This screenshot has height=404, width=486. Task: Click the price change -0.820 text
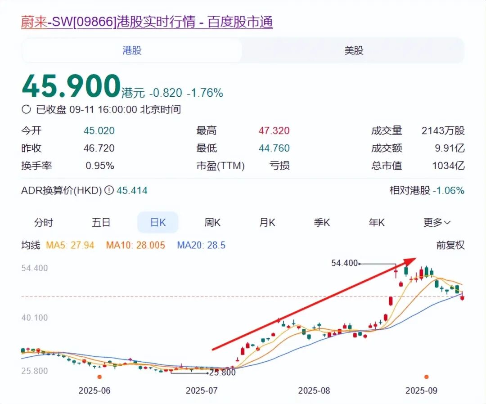[x=166, y=93]
